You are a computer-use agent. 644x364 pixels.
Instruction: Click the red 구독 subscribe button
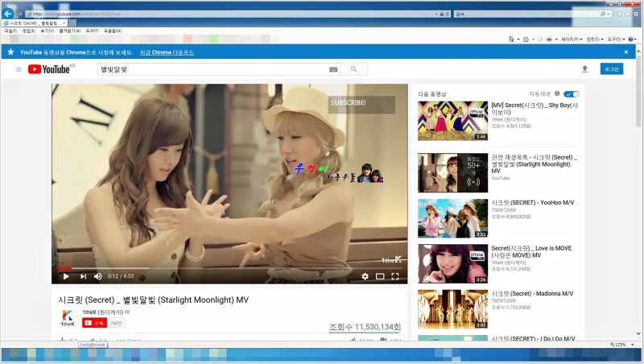coord(94,323)
